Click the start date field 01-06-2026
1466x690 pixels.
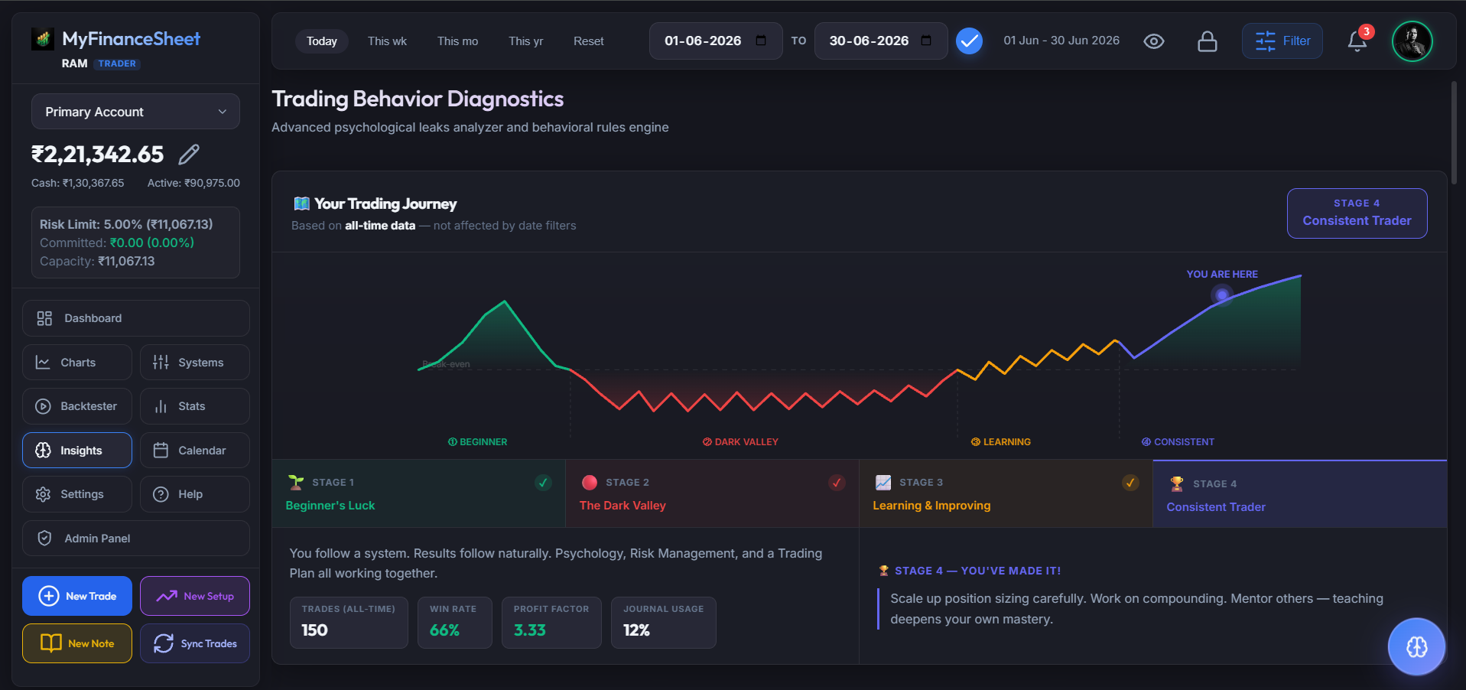tap(716, 41)
